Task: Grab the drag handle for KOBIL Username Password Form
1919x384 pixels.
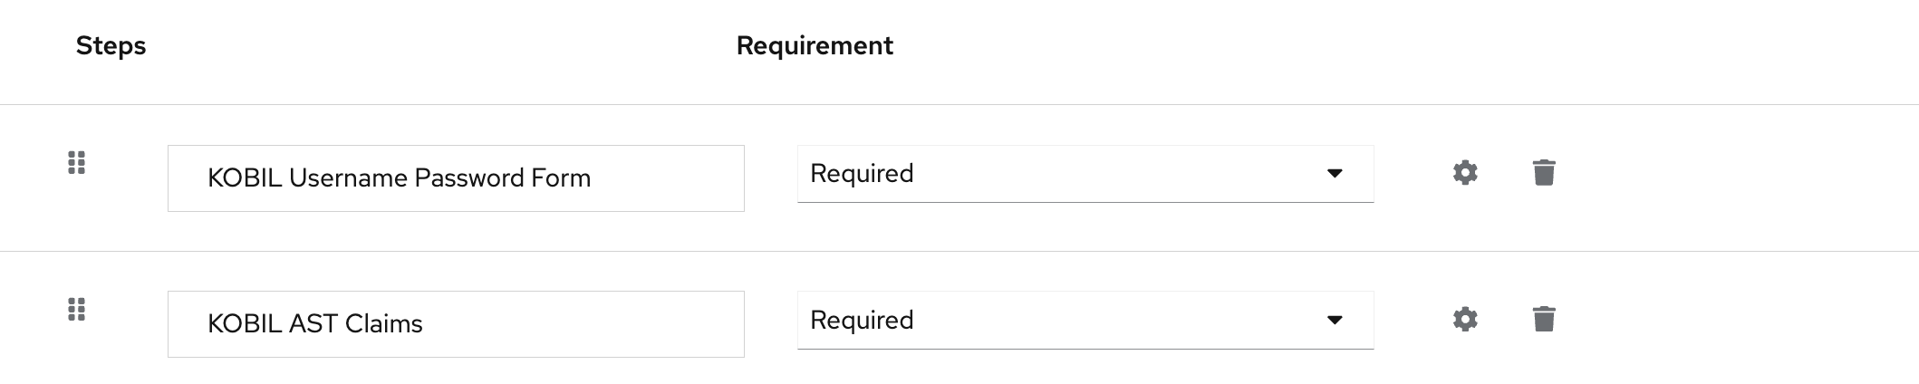Action: pos(77,163)
